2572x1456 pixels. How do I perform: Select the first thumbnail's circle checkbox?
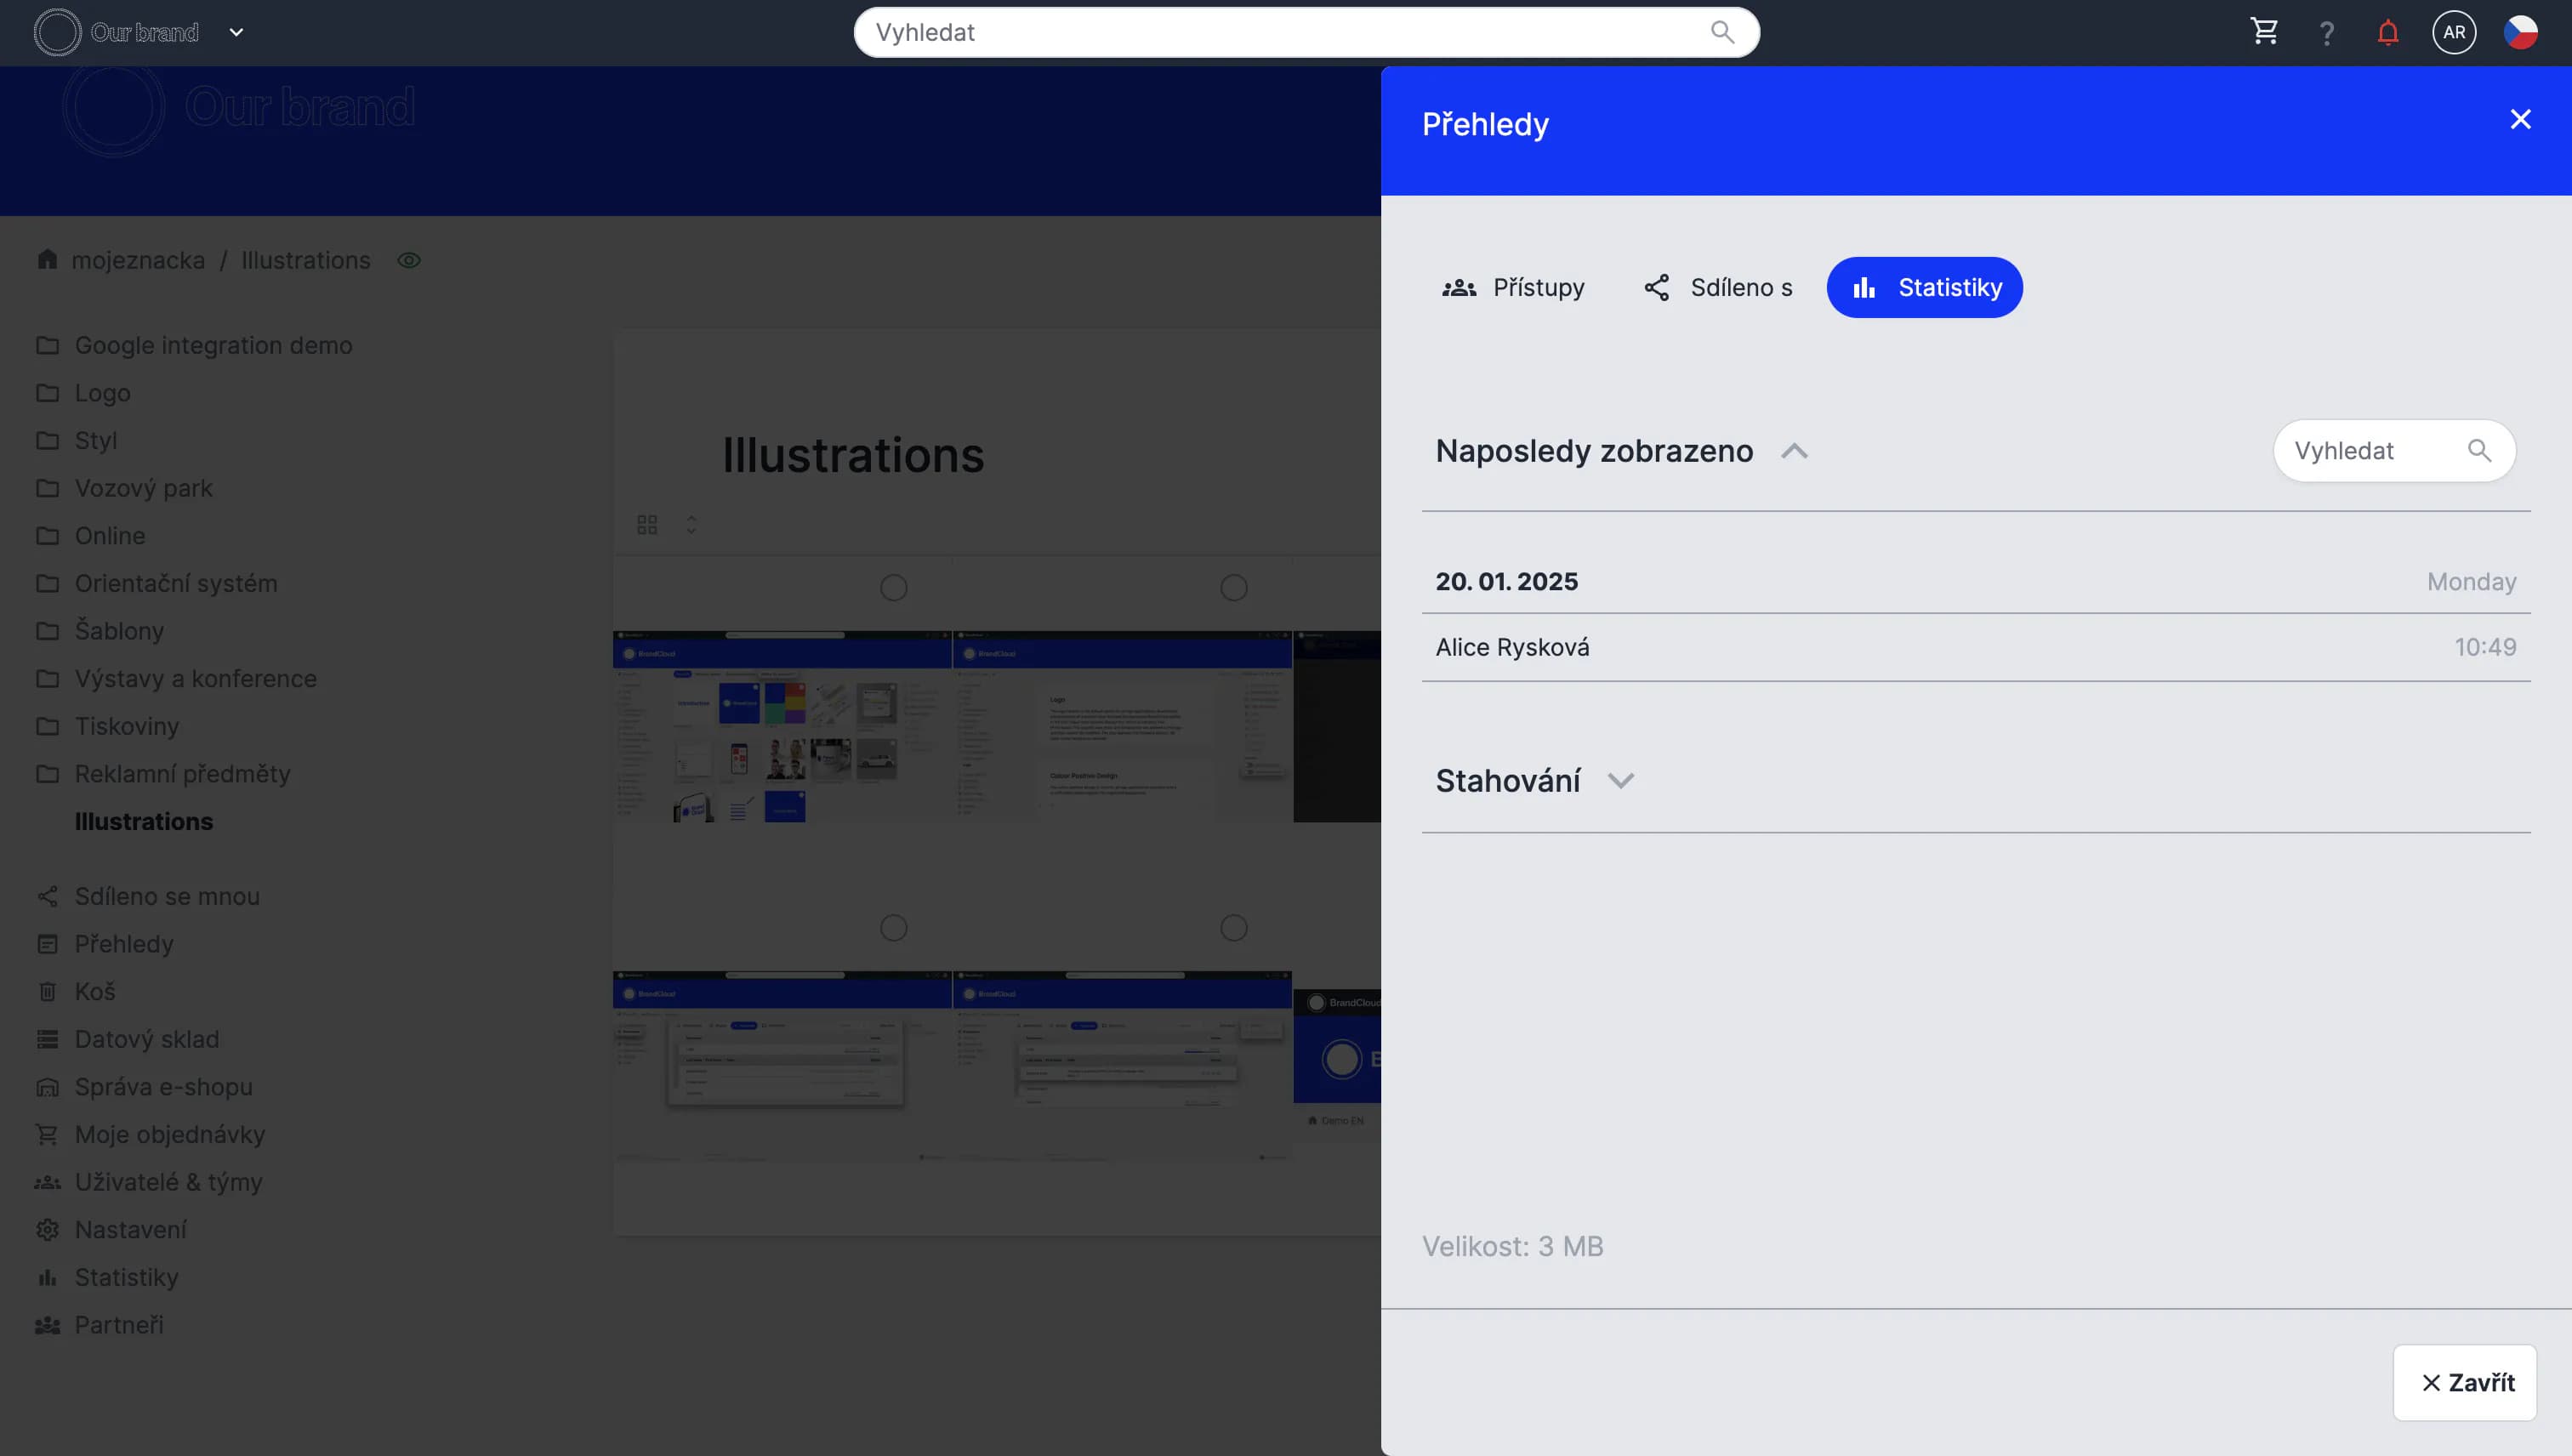pos(893,588)
